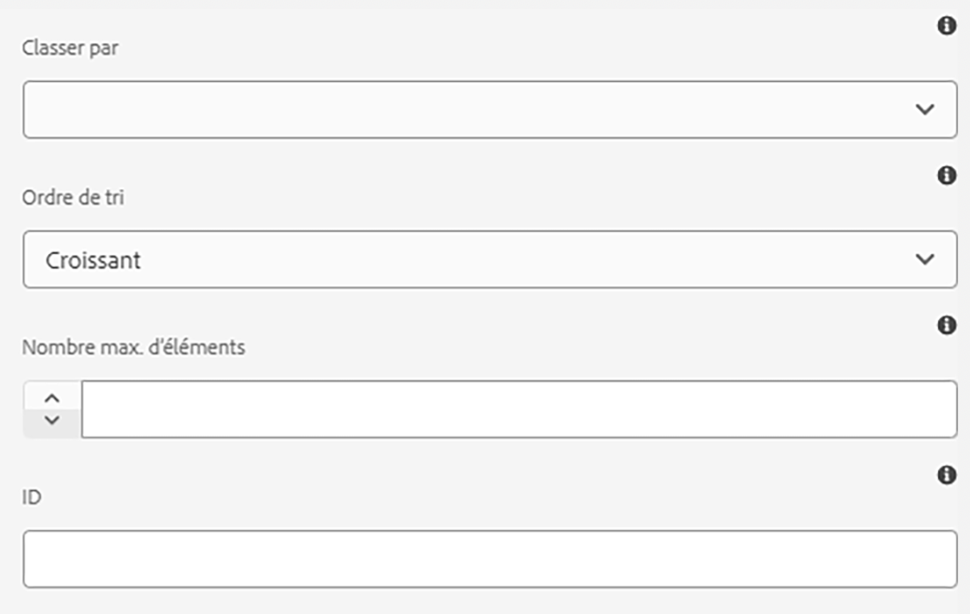Viewport: 970px width, 614px height.
Task: Click the chevron arrow in Ordre de tri
Action: coord(924,259)
